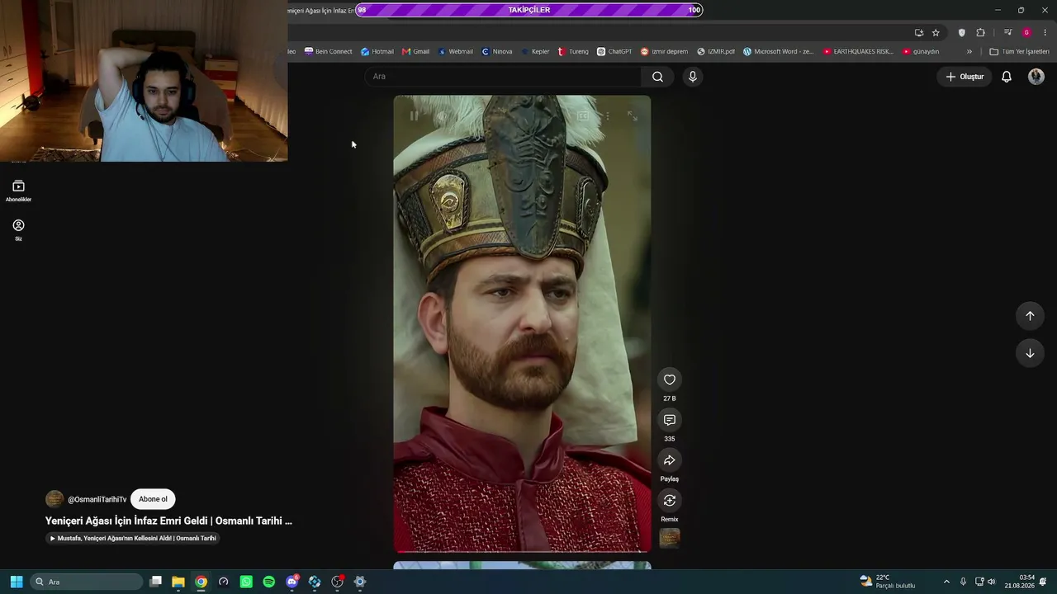This screenshot has height=594, width=1057.
Task: Show hidden system tray icons
Action: [946, 582]
